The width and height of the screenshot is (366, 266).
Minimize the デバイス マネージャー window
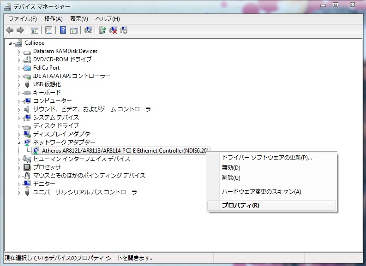pos(323,5)
